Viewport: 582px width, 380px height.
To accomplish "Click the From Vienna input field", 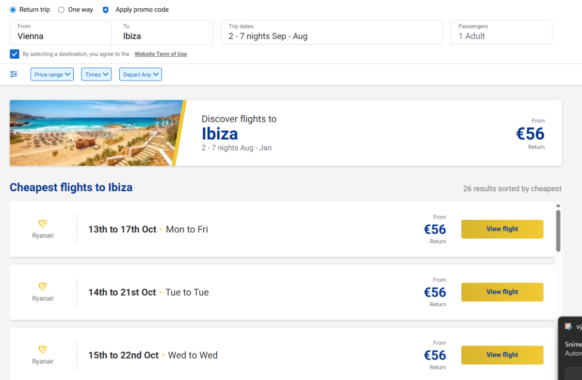I will tap(61, 33).
